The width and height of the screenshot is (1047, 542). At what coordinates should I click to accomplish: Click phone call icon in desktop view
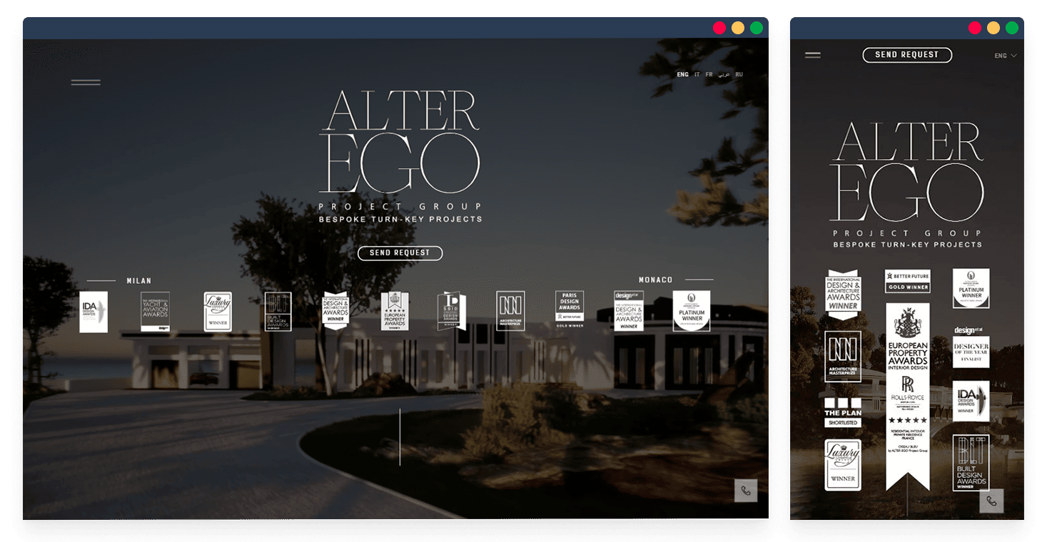[746, 491]
